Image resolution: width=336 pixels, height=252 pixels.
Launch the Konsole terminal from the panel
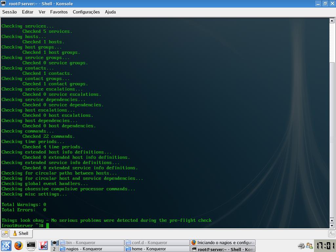31,246
